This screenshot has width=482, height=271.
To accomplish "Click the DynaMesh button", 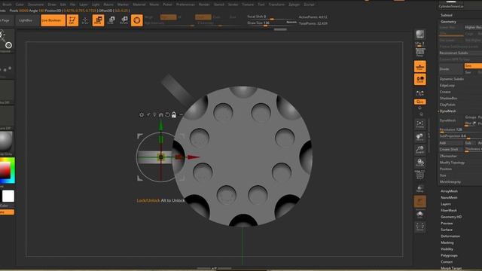I will (x=451, y=120).
